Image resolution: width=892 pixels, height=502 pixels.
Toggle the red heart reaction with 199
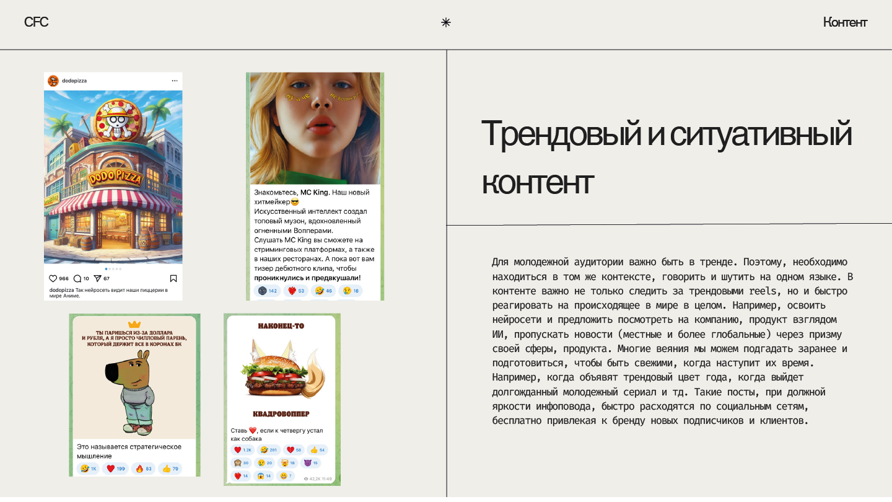click(115, 469)
